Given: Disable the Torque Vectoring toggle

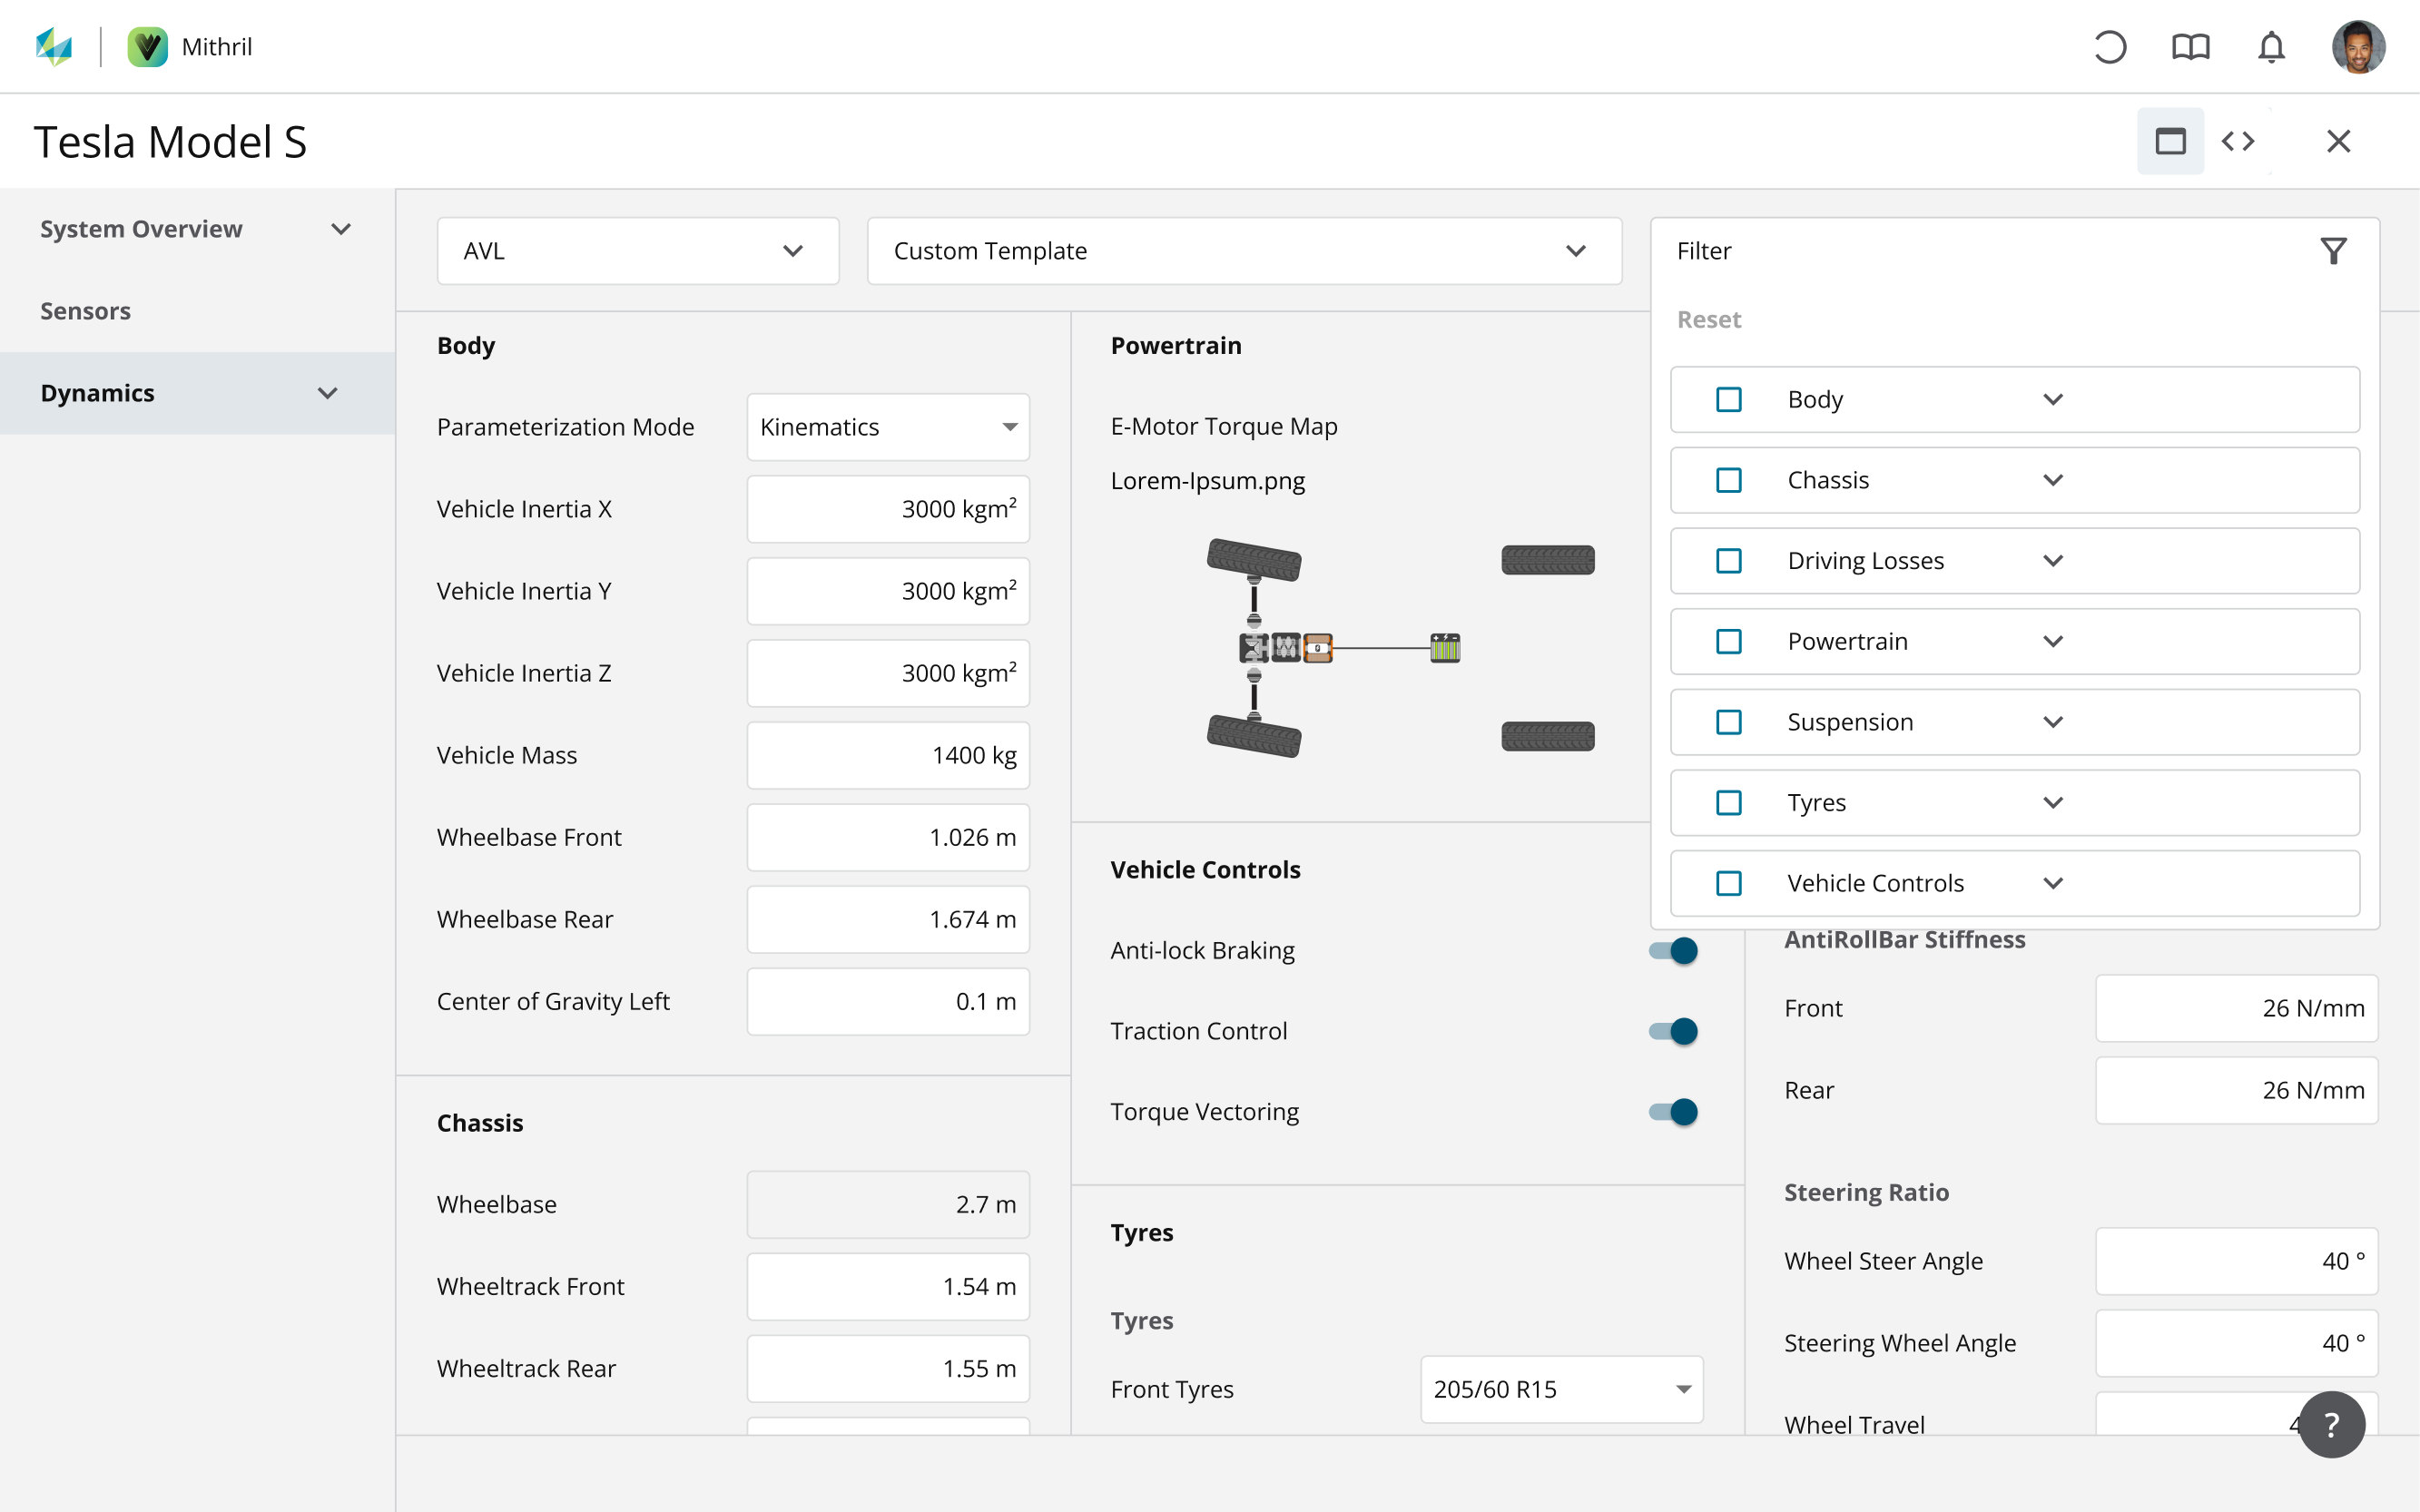Looking at the screenshot, I should coord(1674,1112).
